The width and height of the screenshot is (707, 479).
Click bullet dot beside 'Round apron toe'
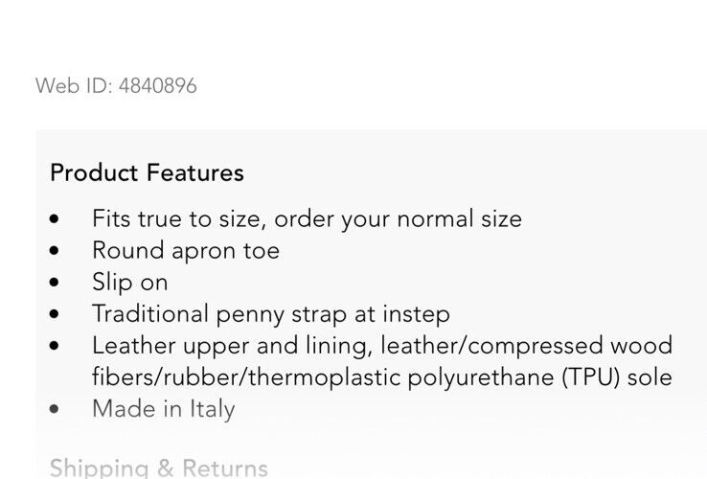pos(54,251)
